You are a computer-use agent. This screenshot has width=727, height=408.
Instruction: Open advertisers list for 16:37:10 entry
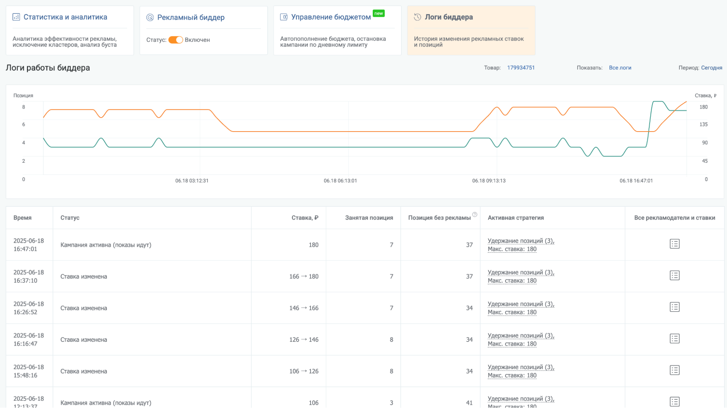click(675, 275)
